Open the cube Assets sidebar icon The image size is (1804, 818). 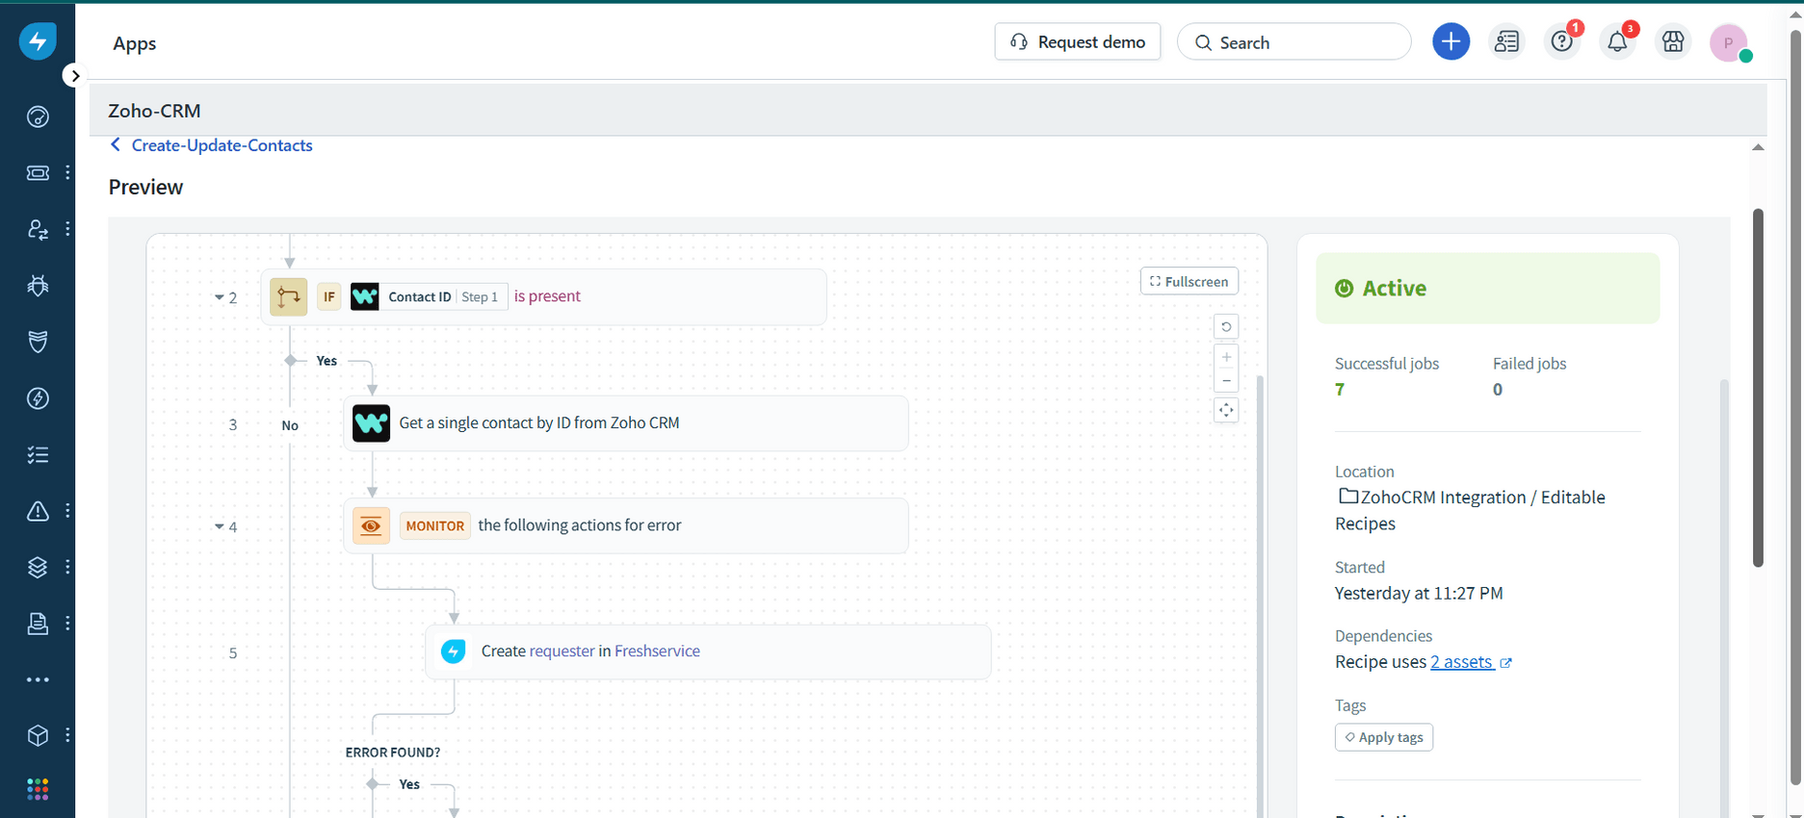click(38, 735)
